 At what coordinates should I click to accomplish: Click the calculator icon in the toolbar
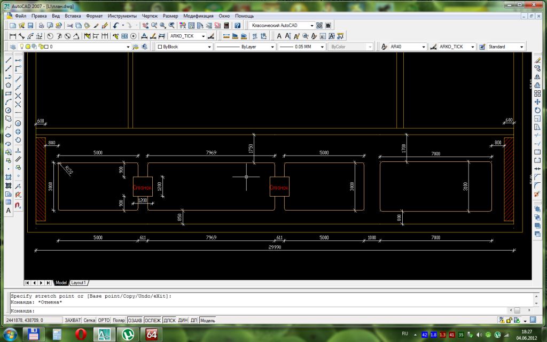226,26
